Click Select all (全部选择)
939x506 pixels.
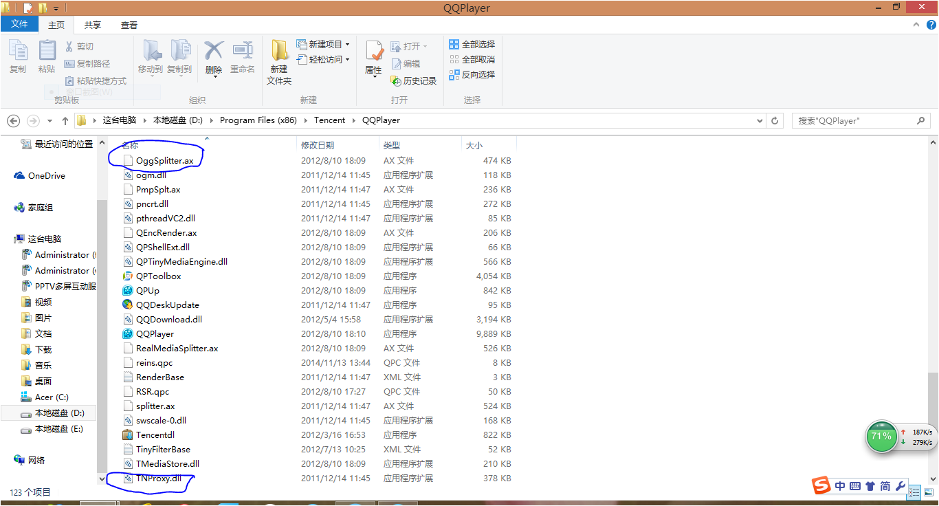tap(472, 44)
